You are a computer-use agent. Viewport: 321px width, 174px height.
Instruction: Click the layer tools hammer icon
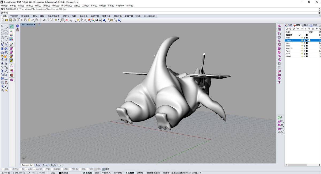point(316,29)
